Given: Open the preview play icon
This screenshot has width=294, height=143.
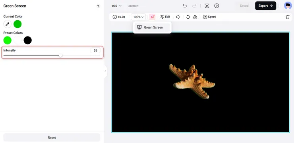Looking at the screenshot, I should 207,6.
